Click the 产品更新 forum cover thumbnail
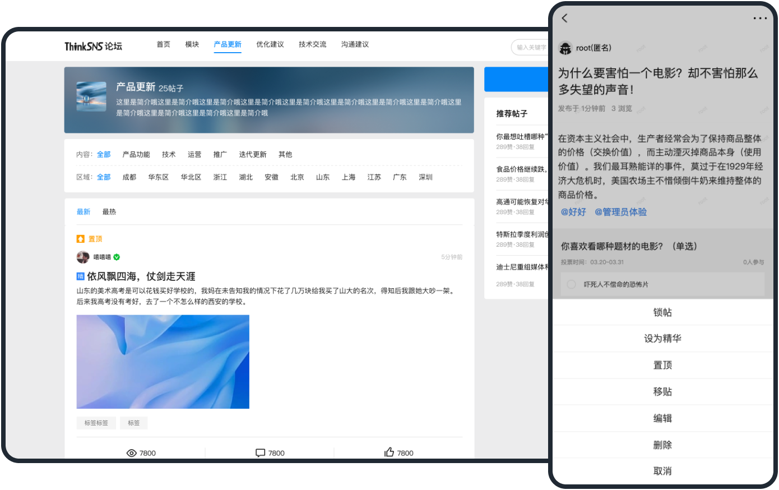The image size is (779, 490). click(91, 96)
